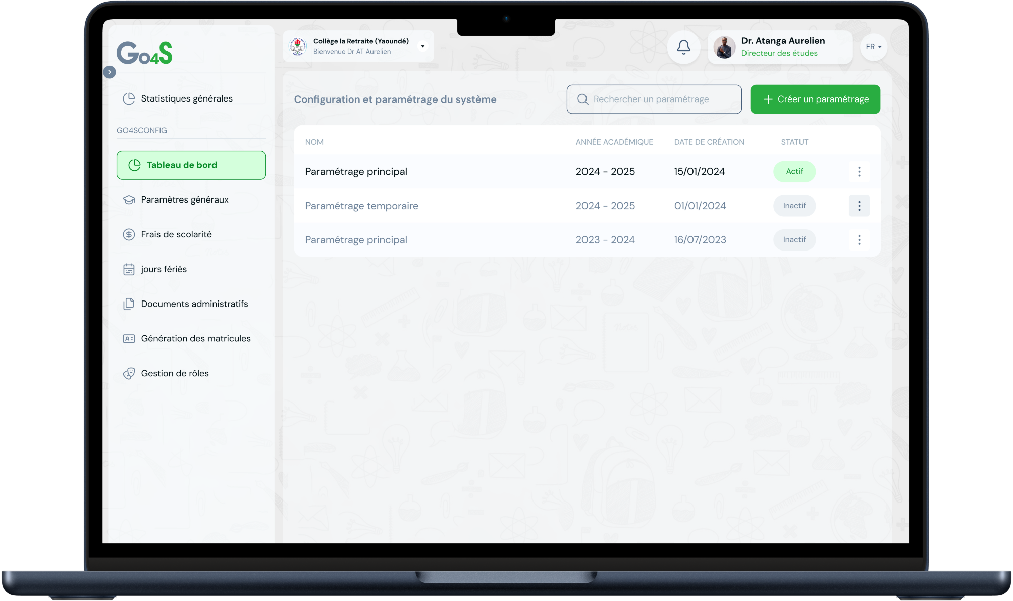Click the notification bell icon

coord(683,47)
